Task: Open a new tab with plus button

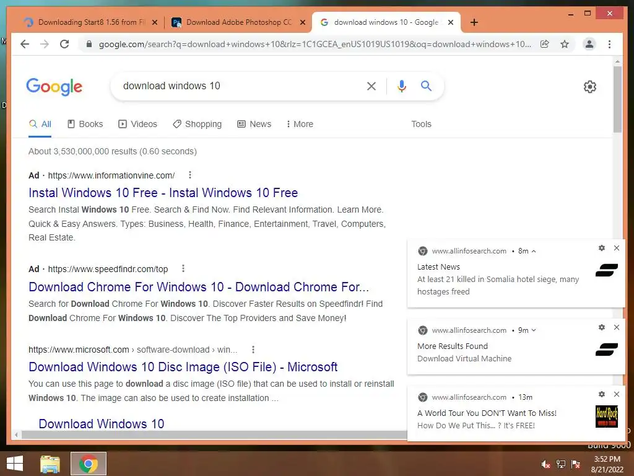Action: pos(474,22)
